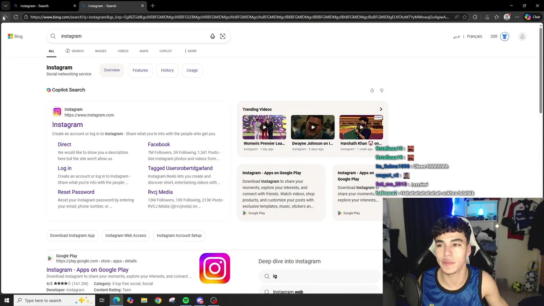Open the Rvcj Media sitelink
Image resolution: width=544 pixels, height=306 pixels.
(160, 192)
